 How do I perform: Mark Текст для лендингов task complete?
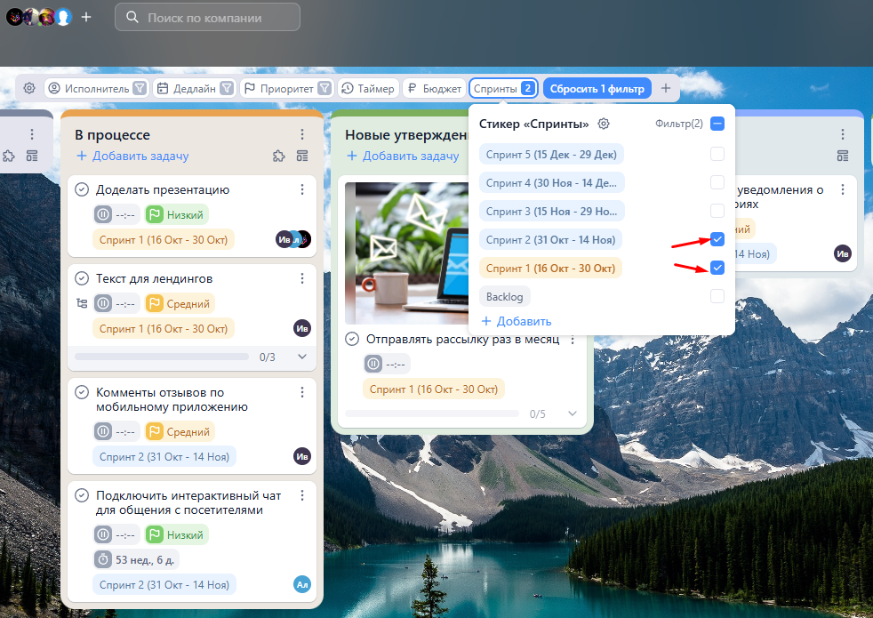[82, 278]
